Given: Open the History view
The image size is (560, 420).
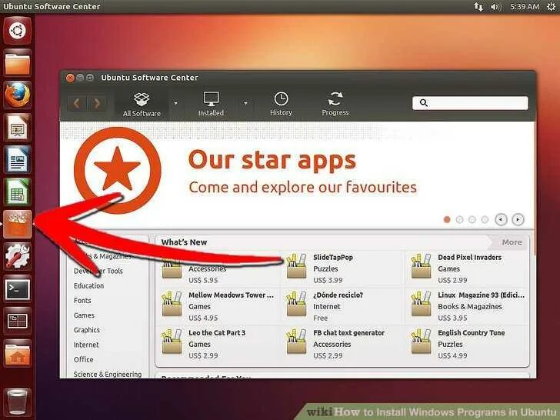Looking at the screenshot, I should tap(281, 104).
